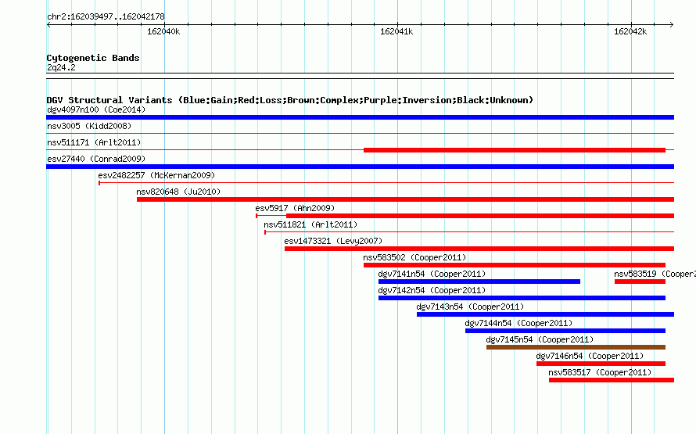
Task: Select dgv7142n54 (Cooper2011) variant label
Action: tap(432, 290)
